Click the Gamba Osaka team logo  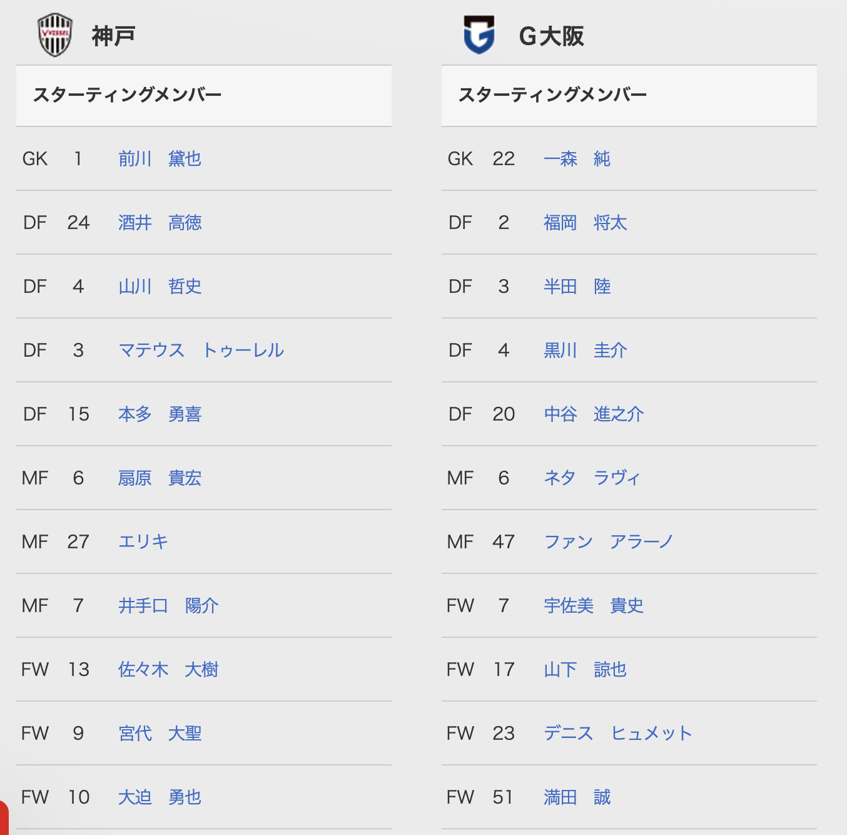click(479, 35)
